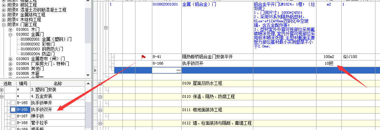Check the 8-168 管子拉手 checkbox

click(x=13, y=123)
